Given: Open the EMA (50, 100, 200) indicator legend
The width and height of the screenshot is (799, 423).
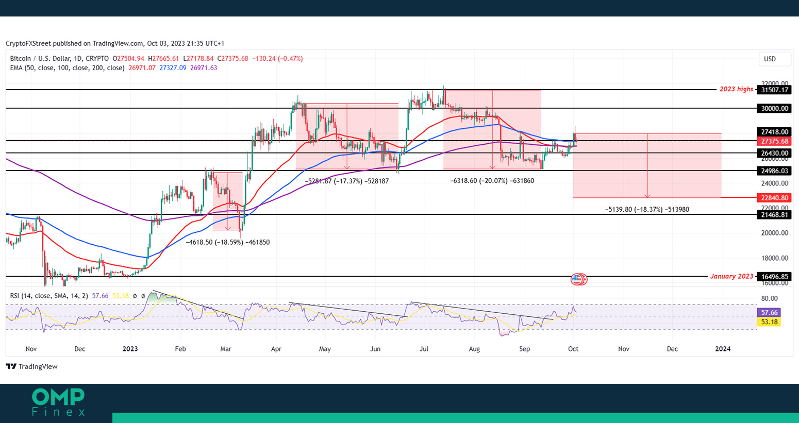Looking at the screenshot, I should tap(68, 67).
